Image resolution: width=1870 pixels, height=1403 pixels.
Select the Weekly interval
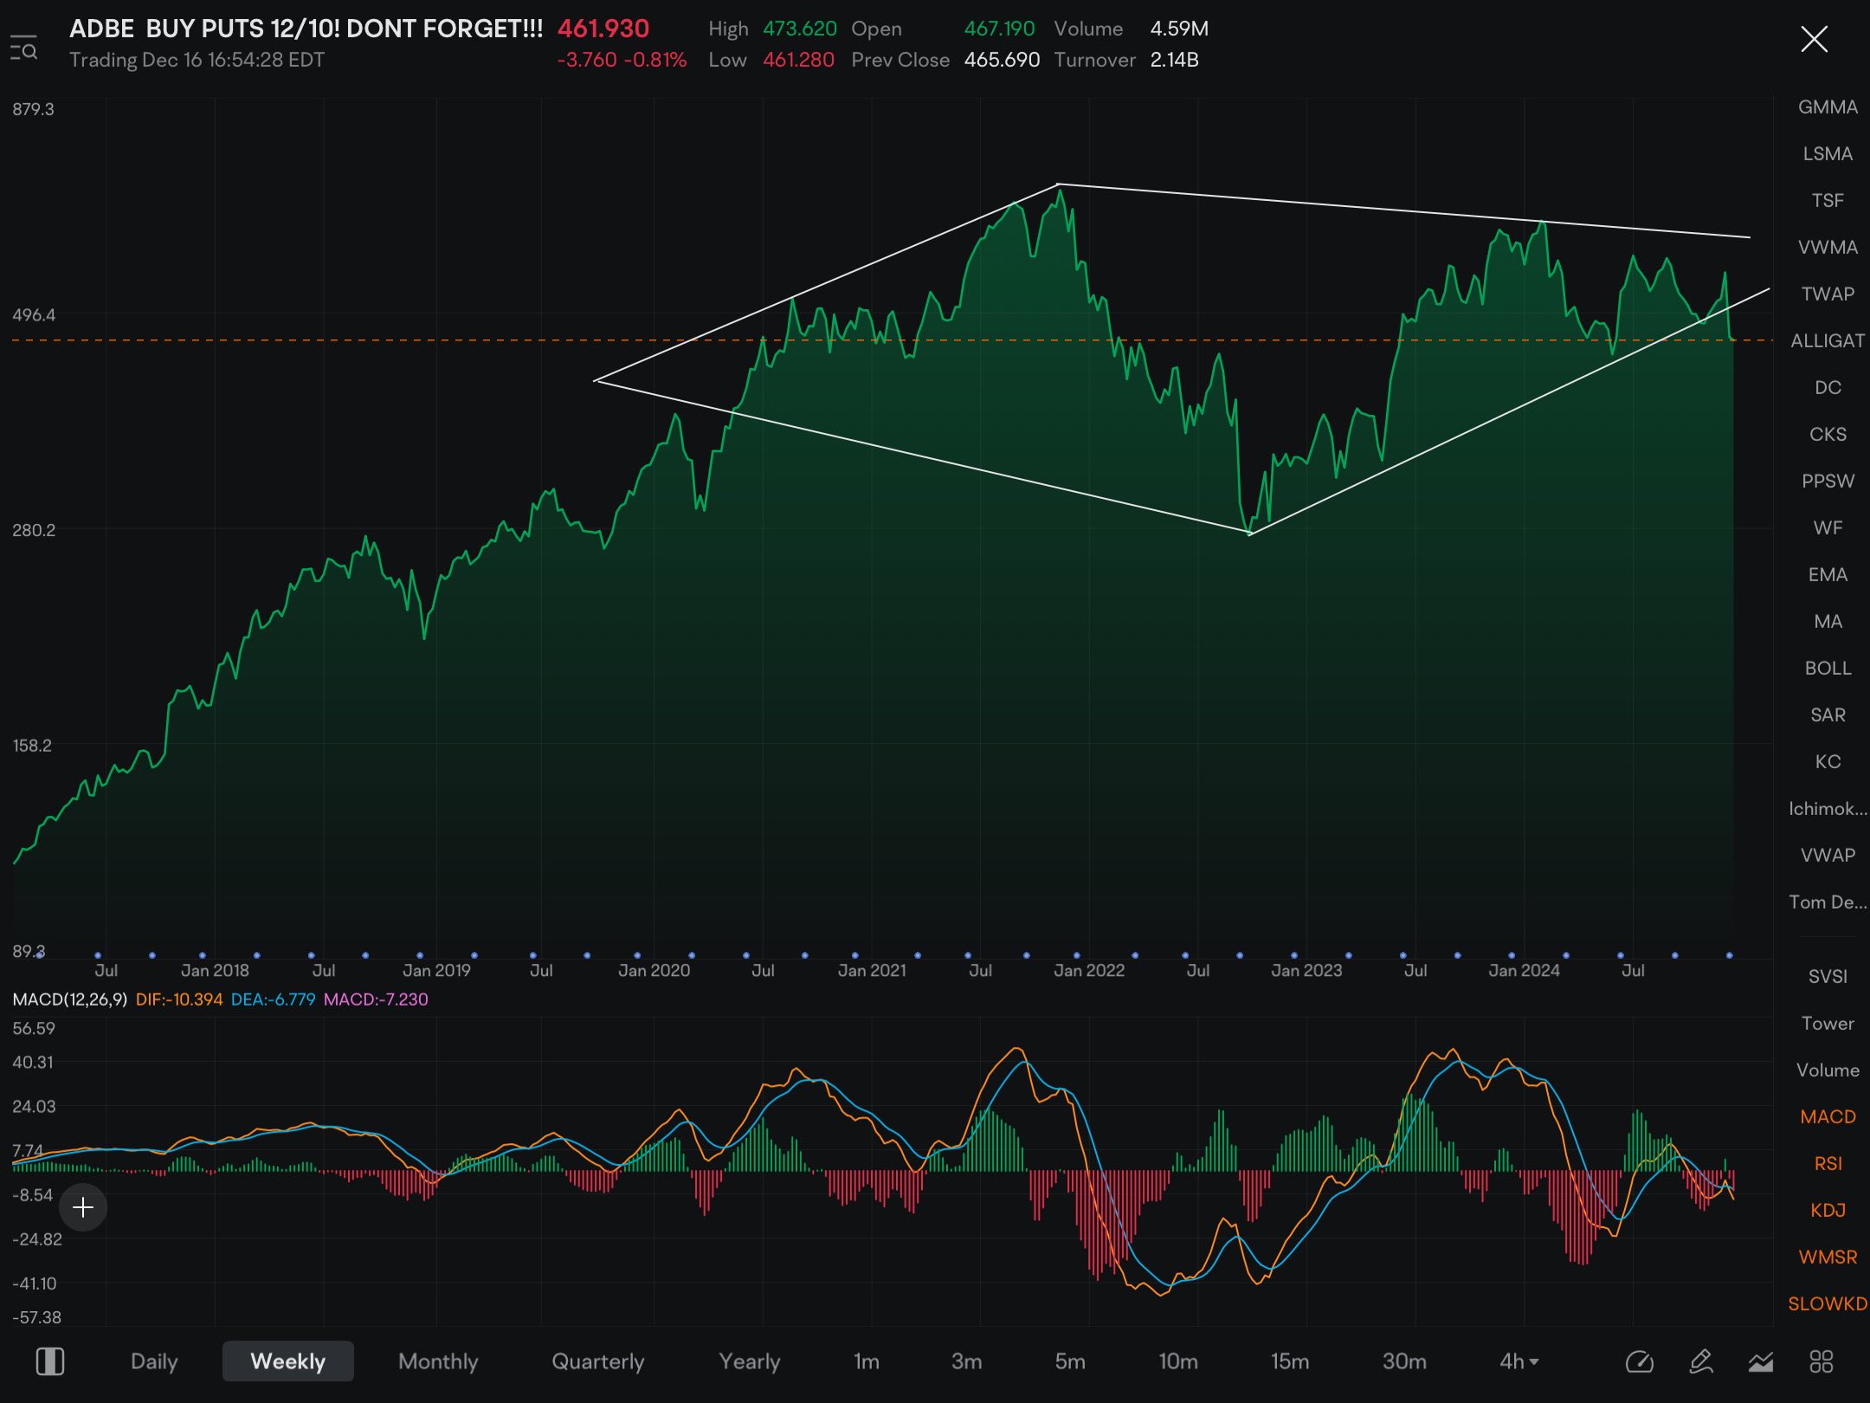click(x=288, y=1361)
